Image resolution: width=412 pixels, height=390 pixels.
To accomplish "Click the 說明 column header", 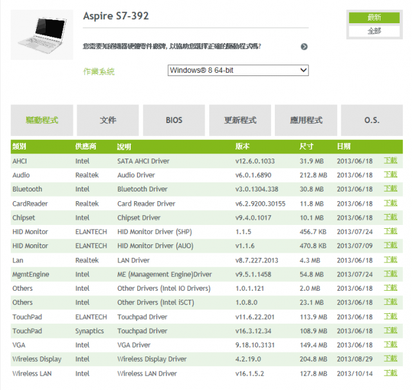I will 124,146.
